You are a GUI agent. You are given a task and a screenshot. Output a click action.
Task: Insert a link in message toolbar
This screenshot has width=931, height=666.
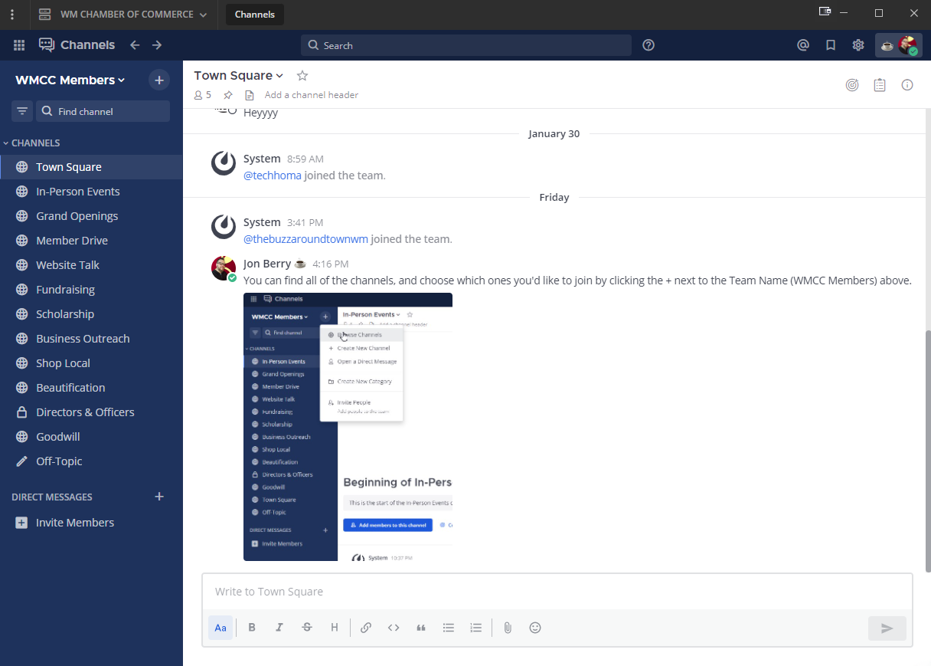pyautogui.click(x=366, y=628)
